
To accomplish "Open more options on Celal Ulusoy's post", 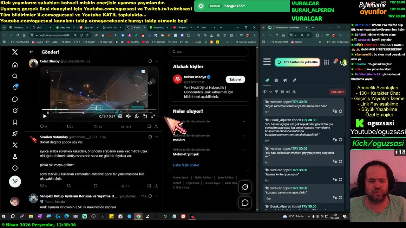I will 156,61.
